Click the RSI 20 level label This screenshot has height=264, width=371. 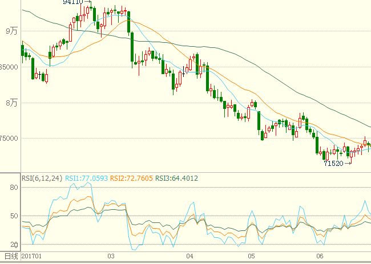[14, 243]
